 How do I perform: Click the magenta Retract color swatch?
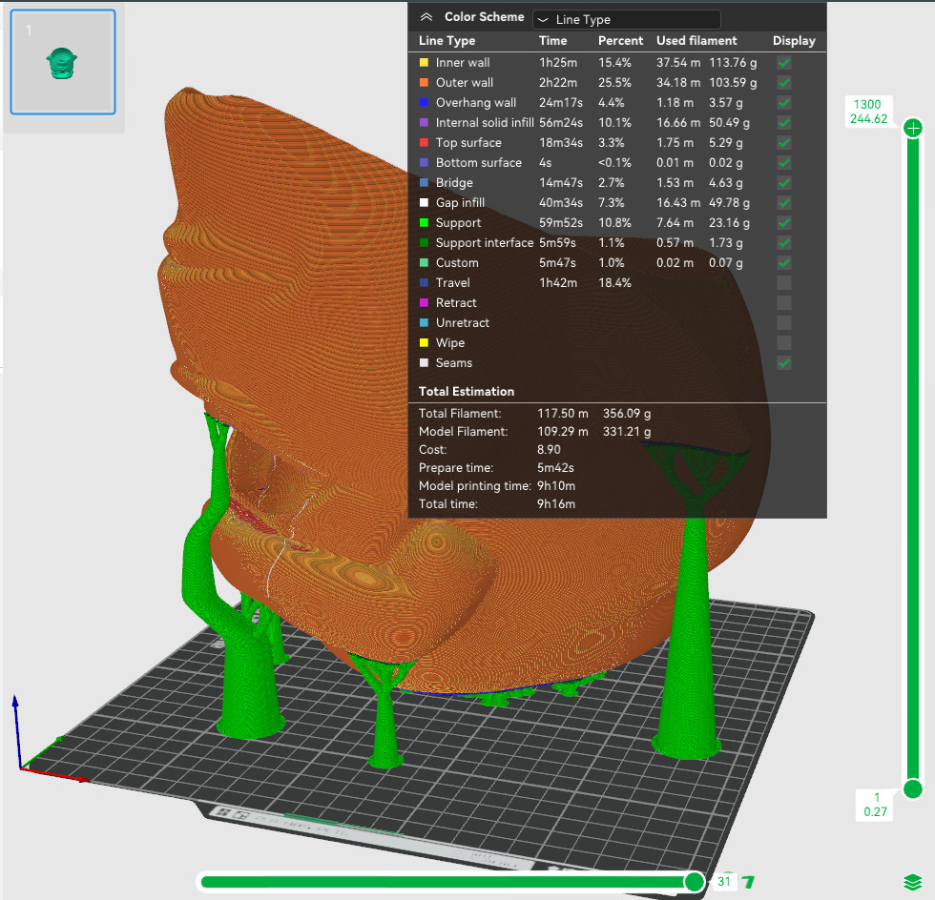[424, 303]
